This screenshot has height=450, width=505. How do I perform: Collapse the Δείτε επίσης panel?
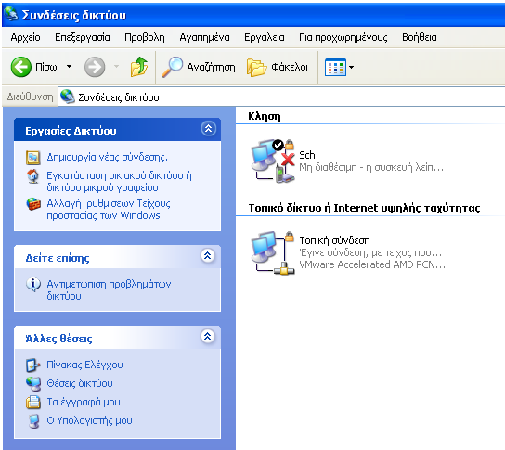(x=208, y=256)
